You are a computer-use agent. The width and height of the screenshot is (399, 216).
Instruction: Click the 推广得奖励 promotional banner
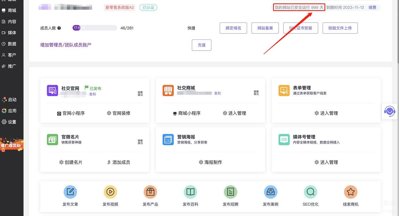click(12, 145)
